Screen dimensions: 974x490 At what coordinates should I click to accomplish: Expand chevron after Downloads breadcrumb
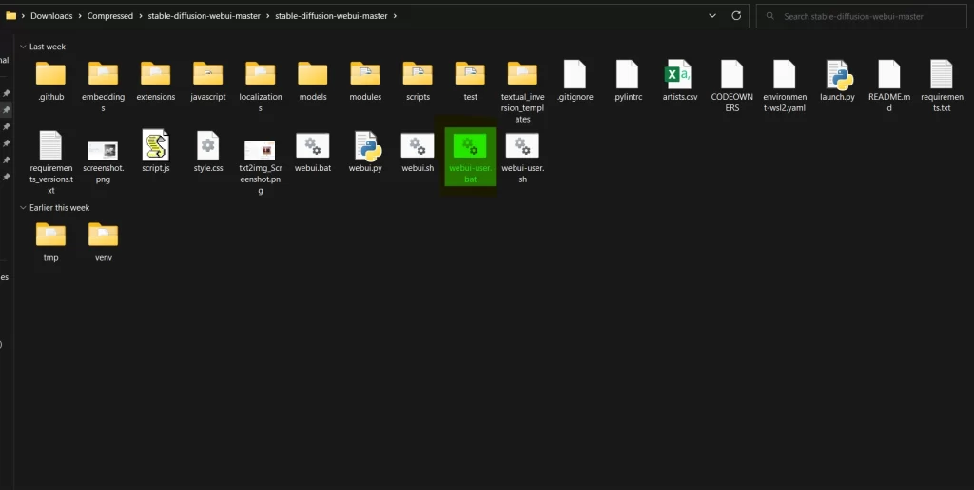(80, 16)
